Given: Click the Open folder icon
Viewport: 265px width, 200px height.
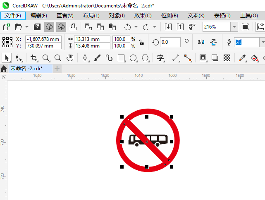Looking at the screenshot, I should 19,27.
